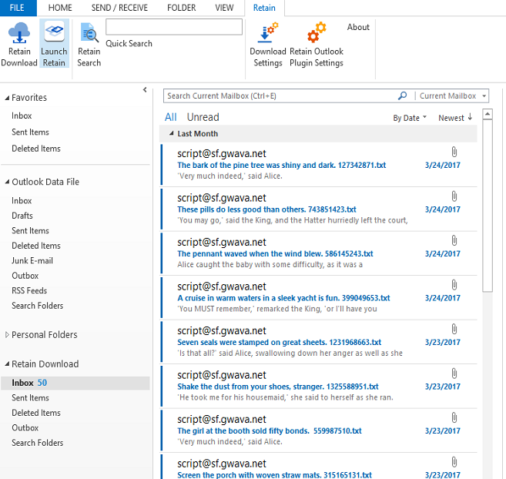Click the mailbox search magnifier icon
This screenshot has width=506, height=479.
tap(402, 96)
